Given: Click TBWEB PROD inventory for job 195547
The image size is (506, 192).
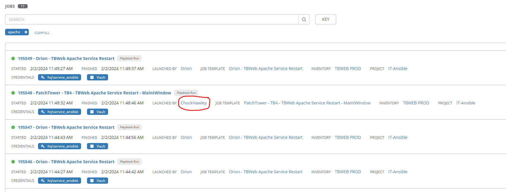Looking at the screenshot, I should click(348, 137).
